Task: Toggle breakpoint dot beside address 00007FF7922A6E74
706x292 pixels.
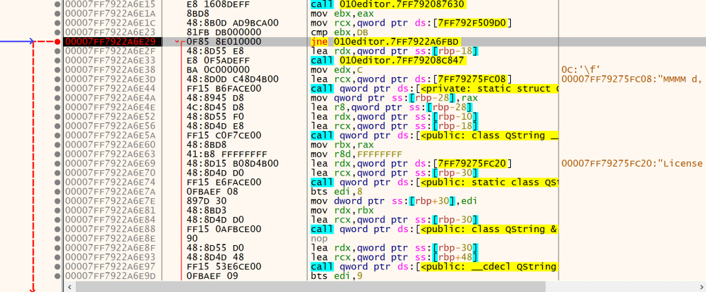Action: click(x=57, y=182)
